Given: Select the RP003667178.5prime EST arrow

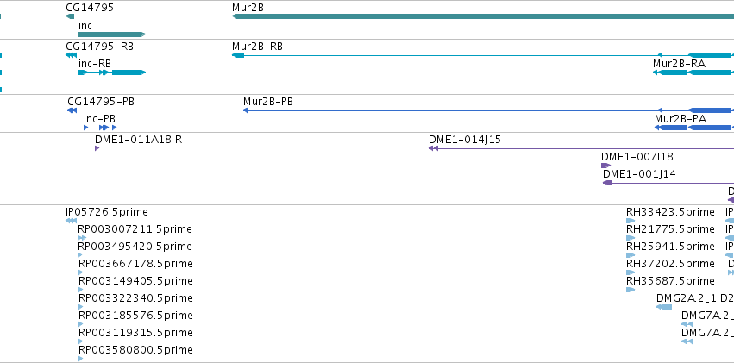Looking at the screenshot, I should [x=80, y=272].
